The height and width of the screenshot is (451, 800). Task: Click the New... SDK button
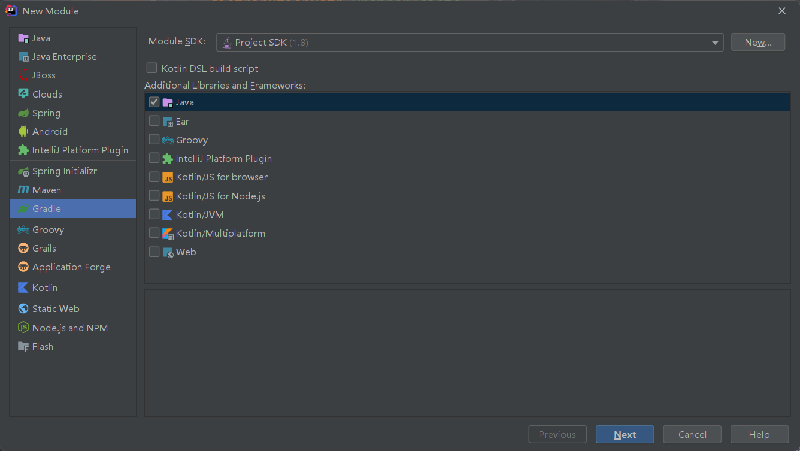point(758,42)
